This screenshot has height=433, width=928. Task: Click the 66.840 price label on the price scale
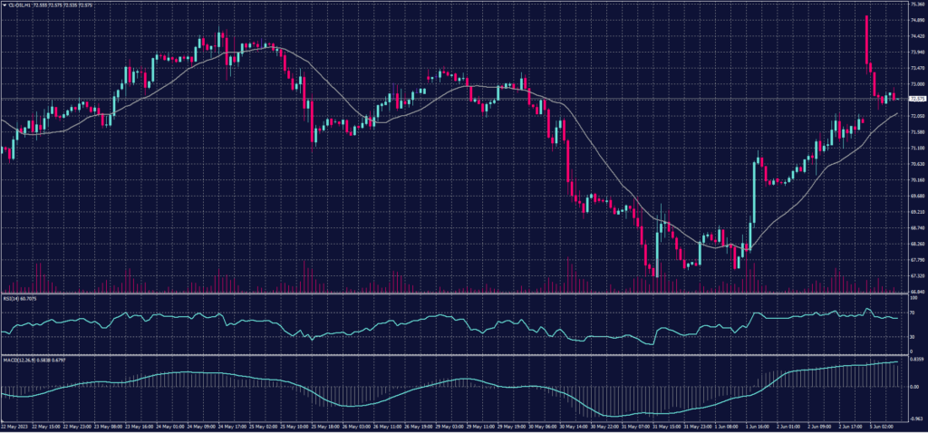(916, 291)
